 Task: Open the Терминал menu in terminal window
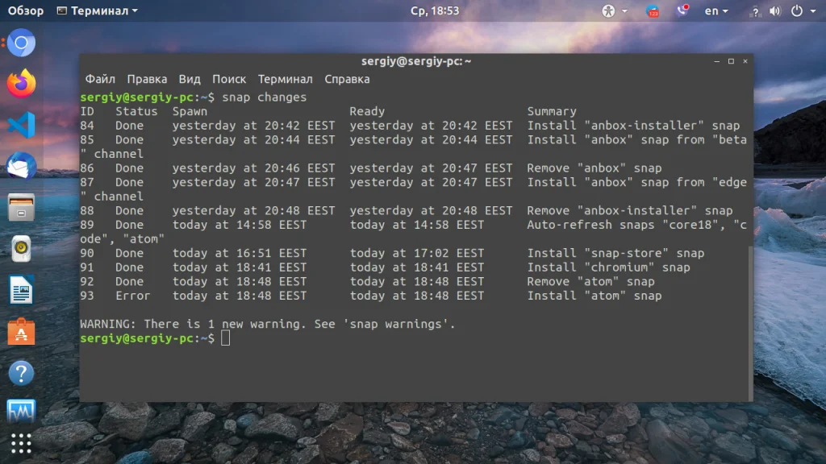tap(285, 79)
